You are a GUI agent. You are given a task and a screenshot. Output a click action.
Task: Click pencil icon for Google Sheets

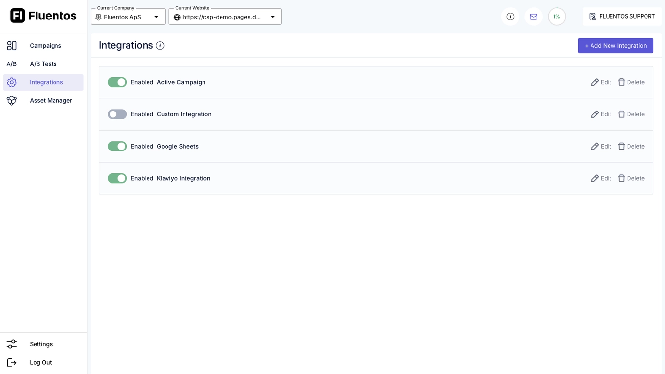[595, 147]
